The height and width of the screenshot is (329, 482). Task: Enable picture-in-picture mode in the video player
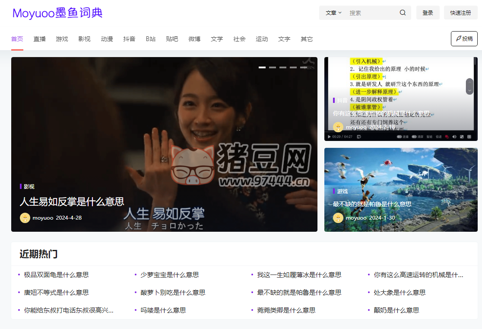pos(461,136)
